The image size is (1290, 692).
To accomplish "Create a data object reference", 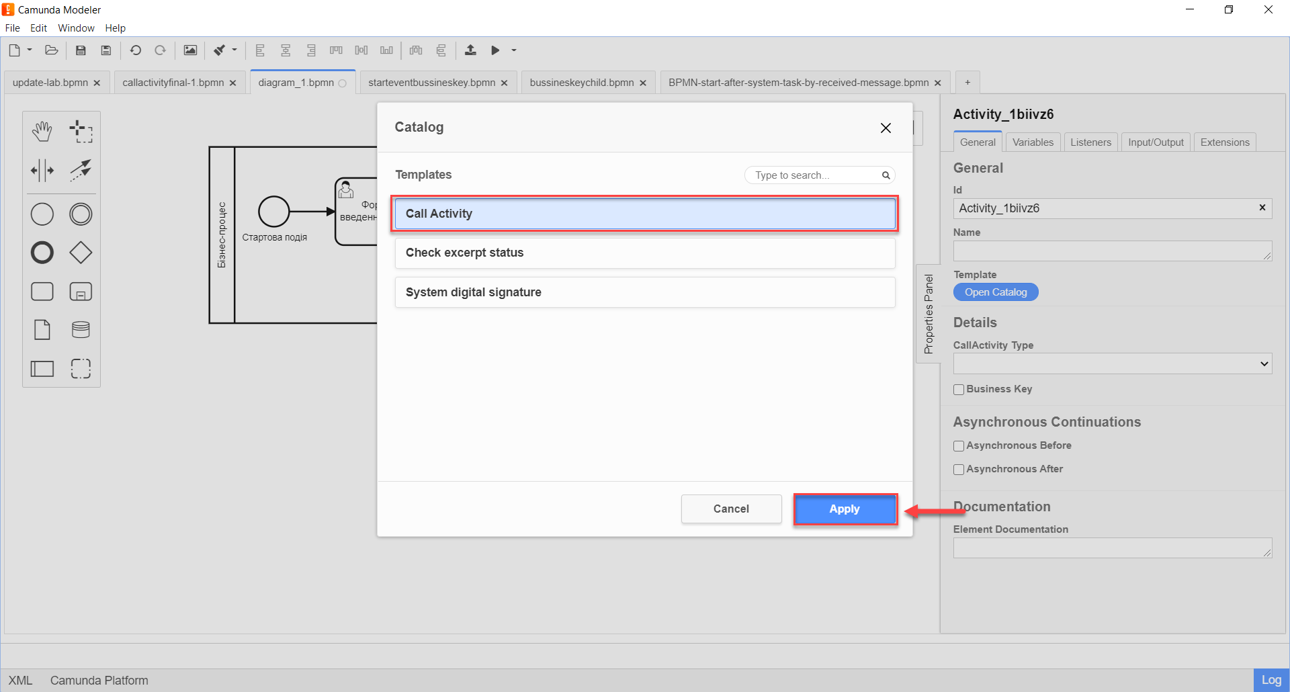I will pyautogui.click(x=42, y=330).
